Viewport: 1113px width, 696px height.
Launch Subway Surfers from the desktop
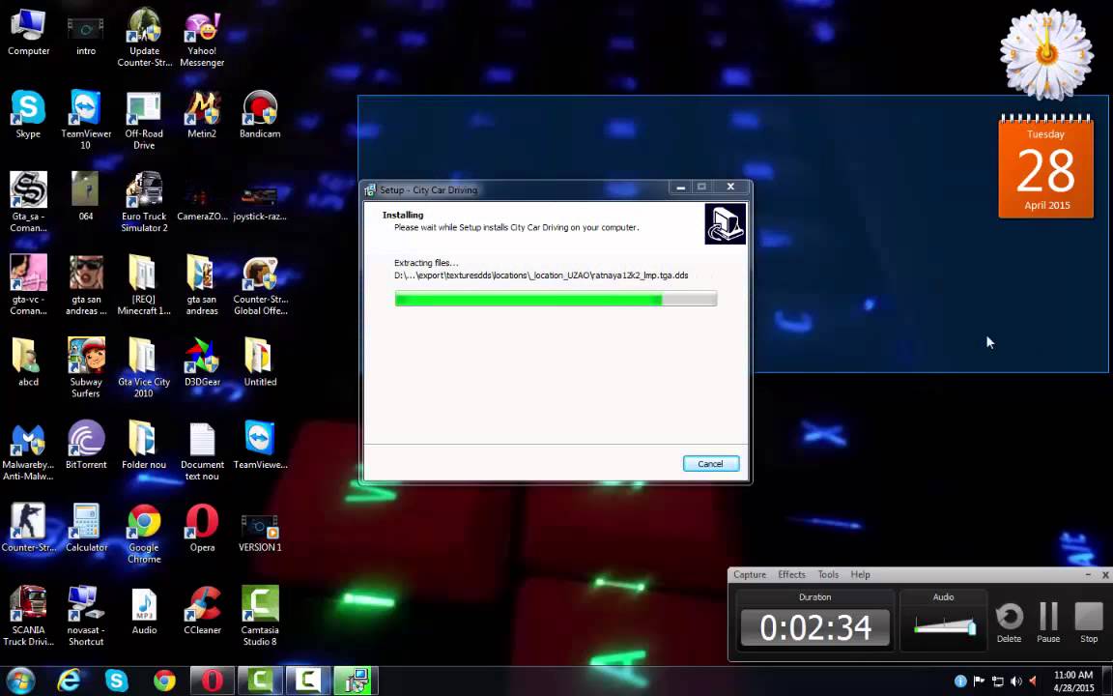(86, 367)
